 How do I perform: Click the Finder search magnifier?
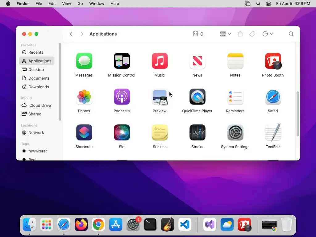coord(291,34)
